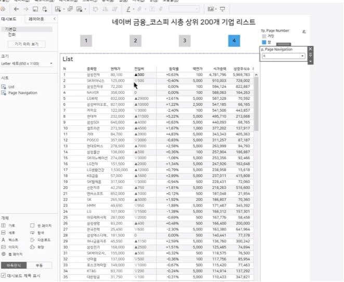Image resolution: width=344 pixels, height=282 pixels.
Task: Click the clear sheet icon
Action: (79, 9)
